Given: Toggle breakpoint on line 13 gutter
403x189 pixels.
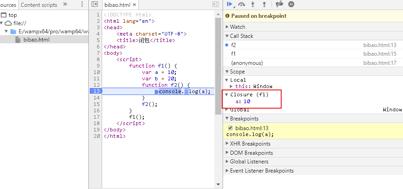Looking at the screenshot, I should point(96,91).
